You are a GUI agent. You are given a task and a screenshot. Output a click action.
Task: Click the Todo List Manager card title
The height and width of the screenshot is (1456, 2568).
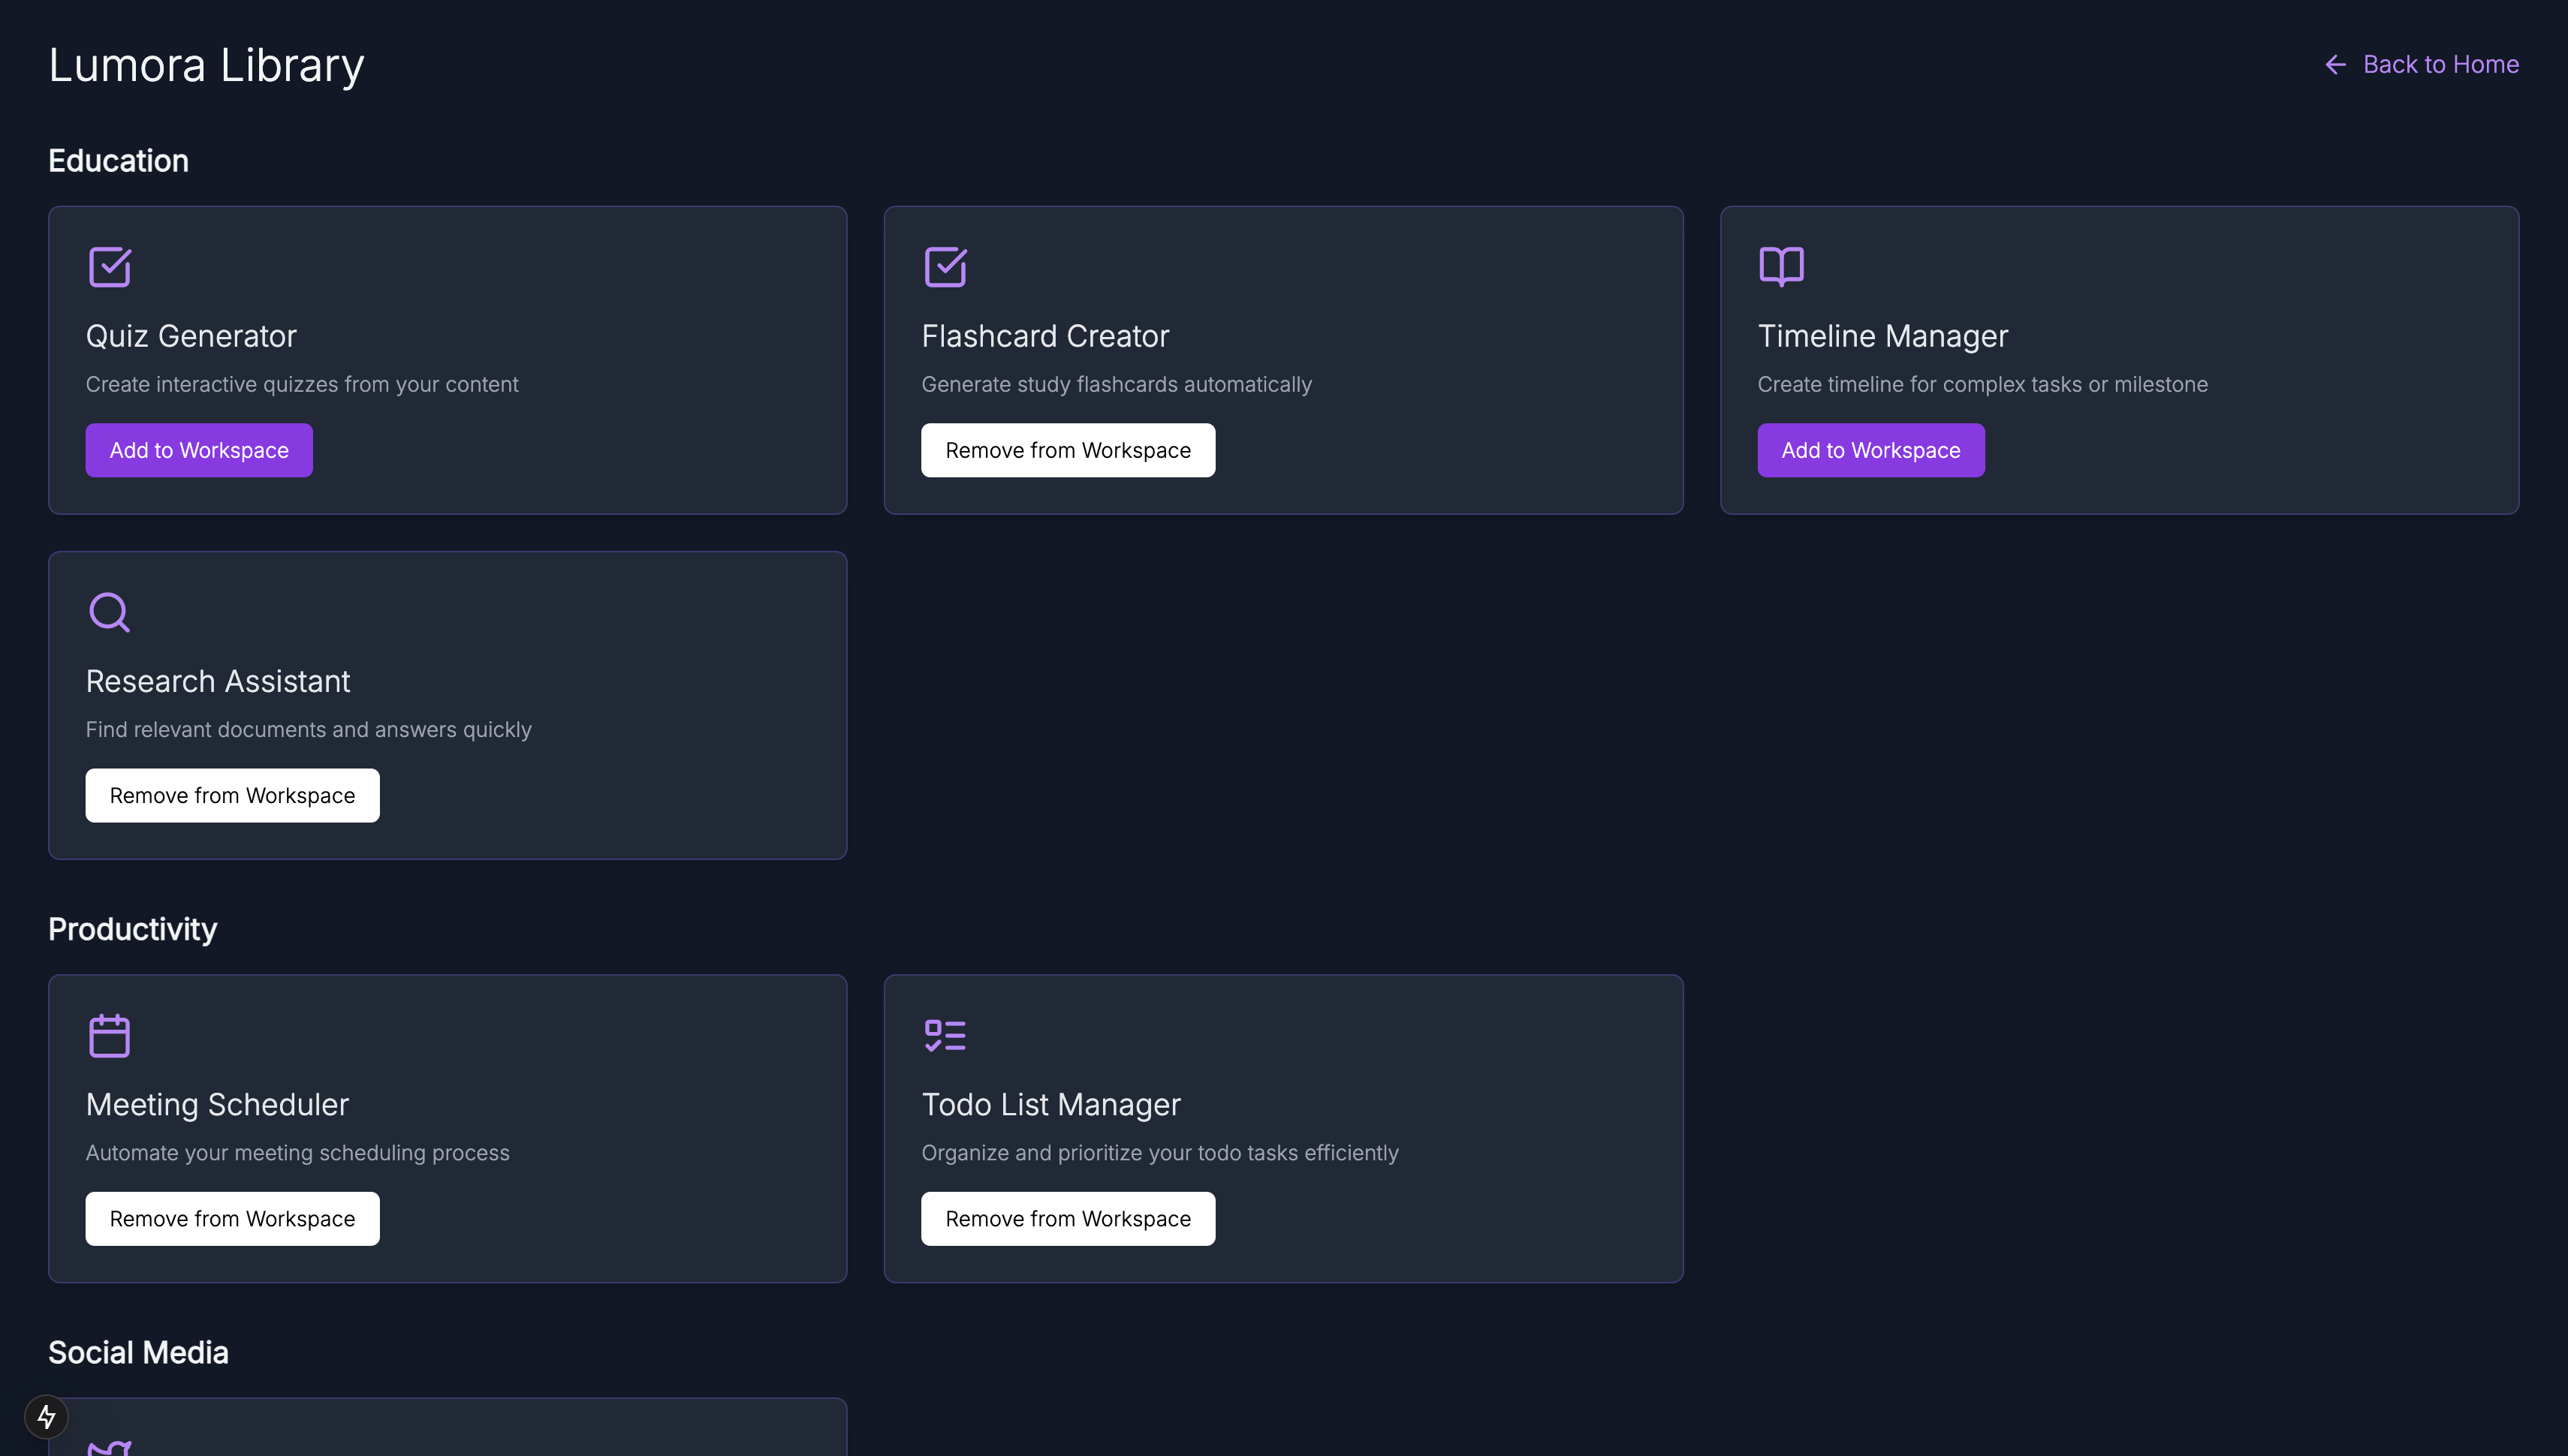click(1050, 1104)
